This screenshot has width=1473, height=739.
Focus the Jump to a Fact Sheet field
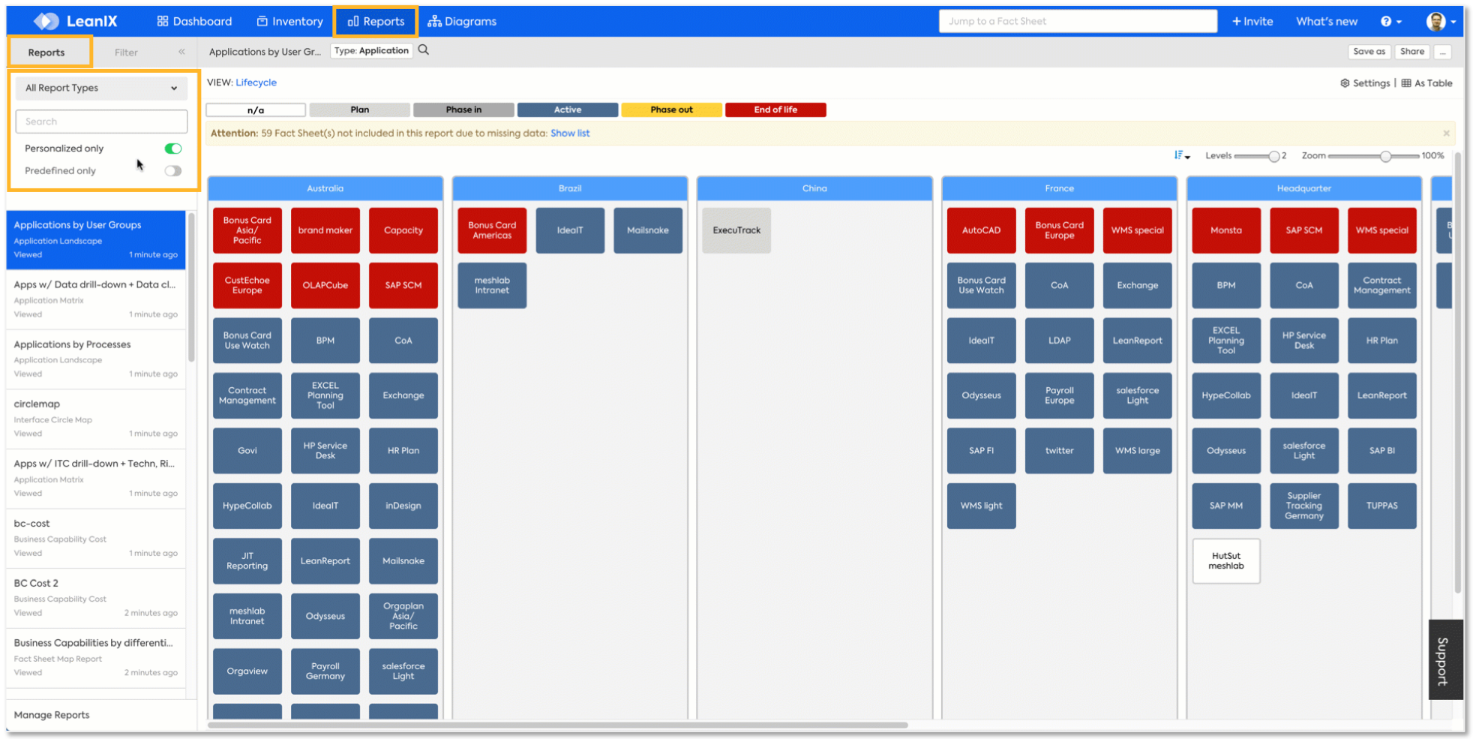[1078, 21]
